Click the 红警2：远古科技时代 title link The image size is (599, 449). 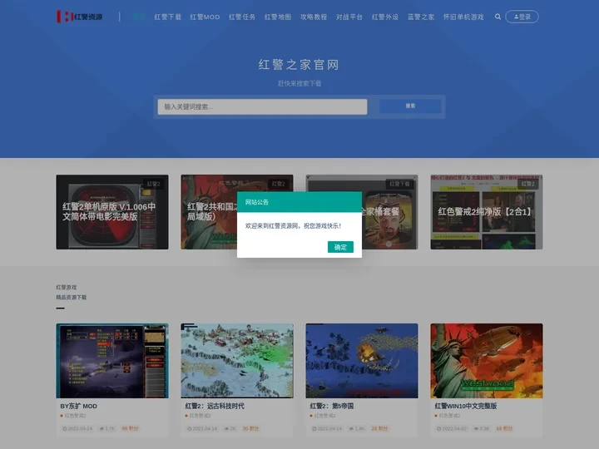click(215, 406)
